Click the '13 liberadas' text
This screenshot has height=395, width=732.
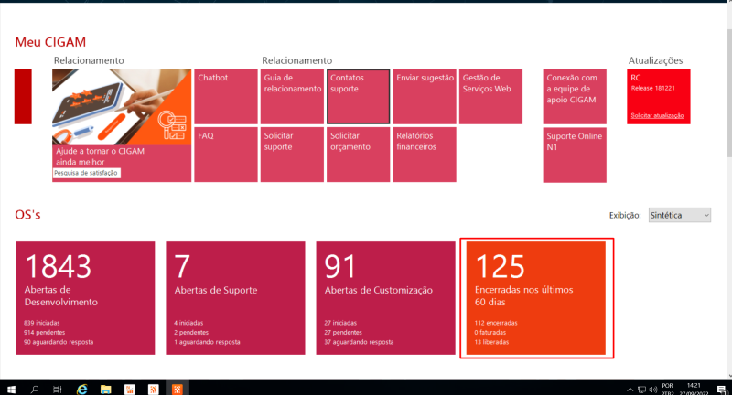pyautogui.click(x=491, y=342)
